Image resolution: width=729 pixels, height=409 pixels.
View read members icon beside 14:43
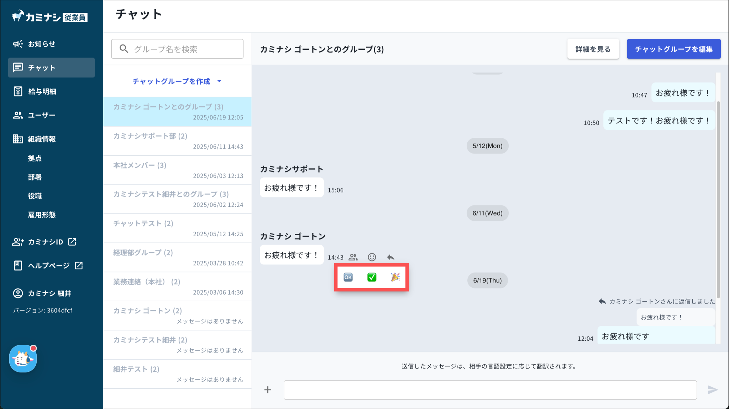coord(353,257)
